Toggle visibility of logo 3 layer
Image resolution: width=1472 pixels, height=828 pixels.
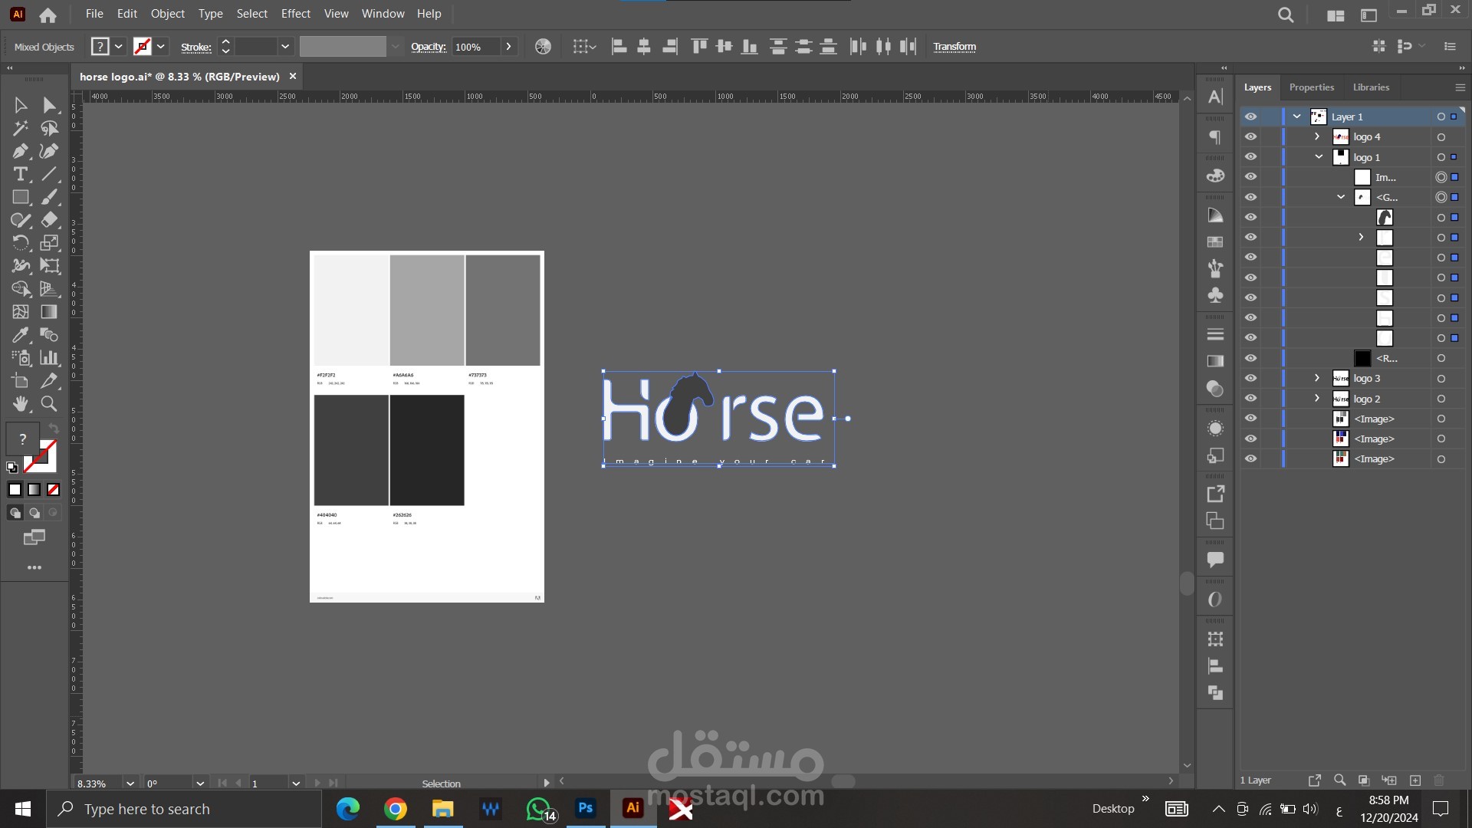click(x=1250, y=378)
